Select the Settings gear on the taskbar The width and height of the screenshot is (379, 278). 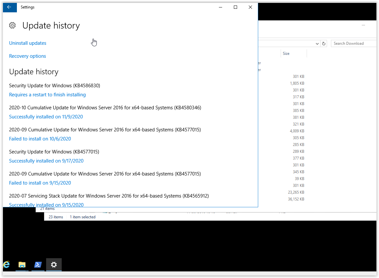click(54, 265)
